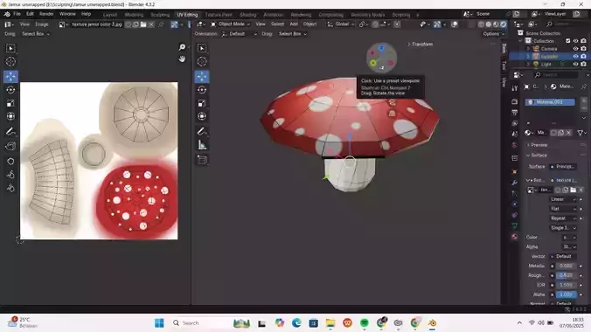Pick the Measure tool in 3D viewport

202,145
